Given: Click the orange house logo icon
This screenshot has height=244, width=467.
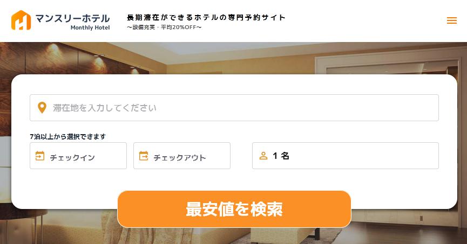Looking at the screenshot, I should (21, 20).
